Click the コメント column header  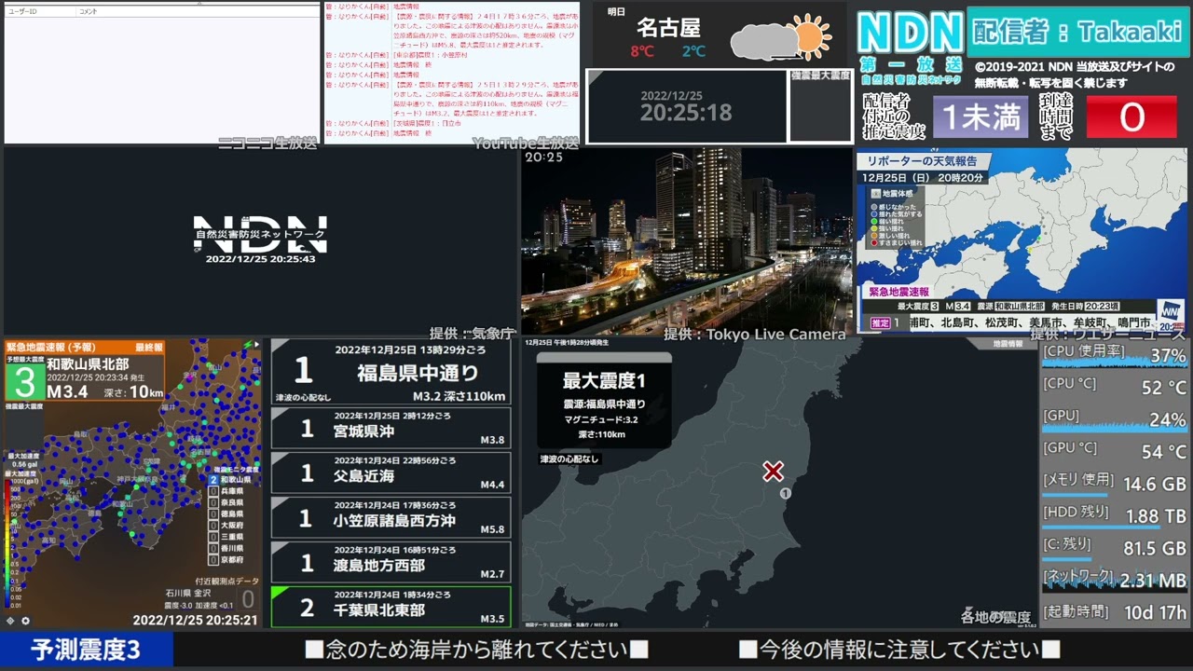89,12
